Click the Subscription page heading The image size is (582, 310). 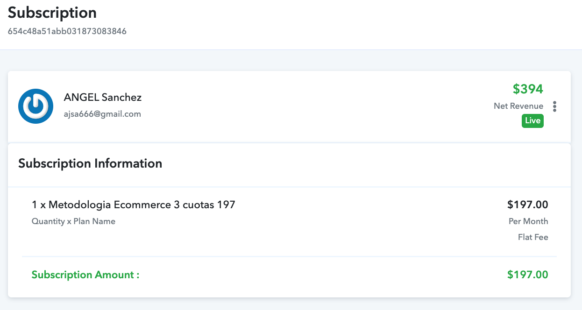click(x=52, y=13)
